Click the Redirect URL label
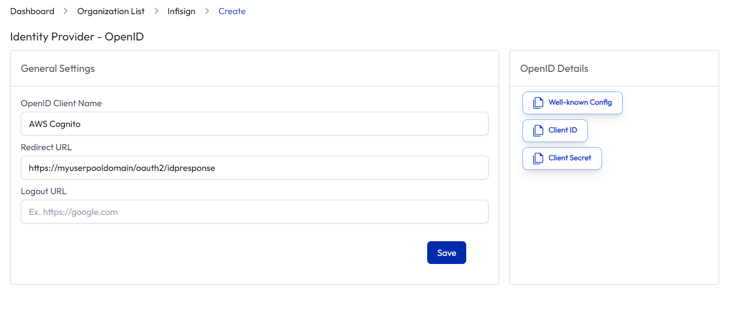Screen dimensions: 749x311 point(46,147)
